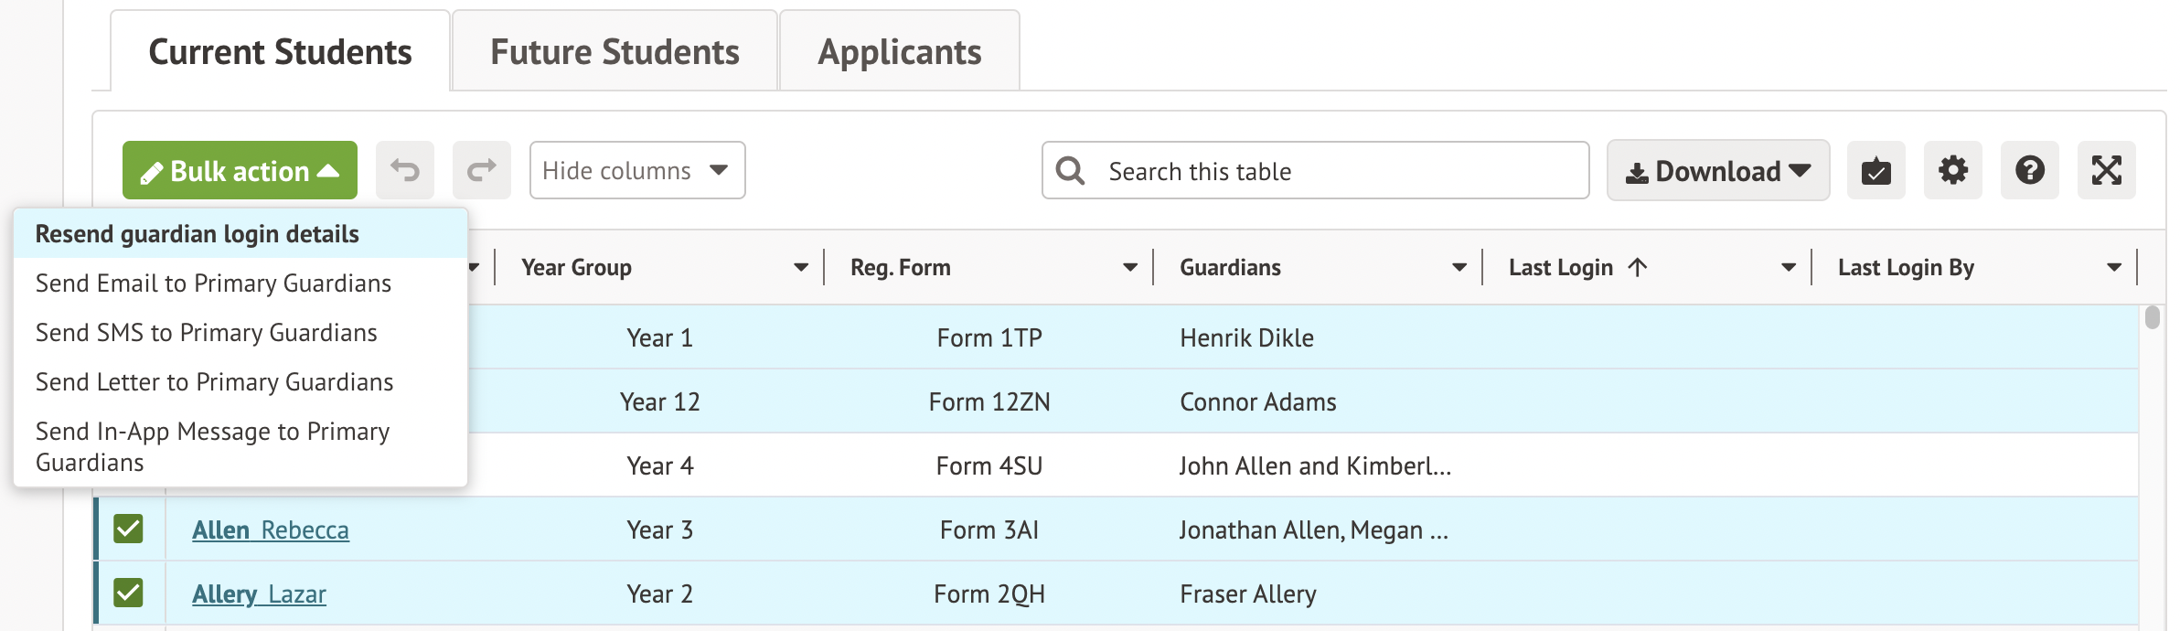Select Send SMS to Primary Guardians

[x=207, y=333]
